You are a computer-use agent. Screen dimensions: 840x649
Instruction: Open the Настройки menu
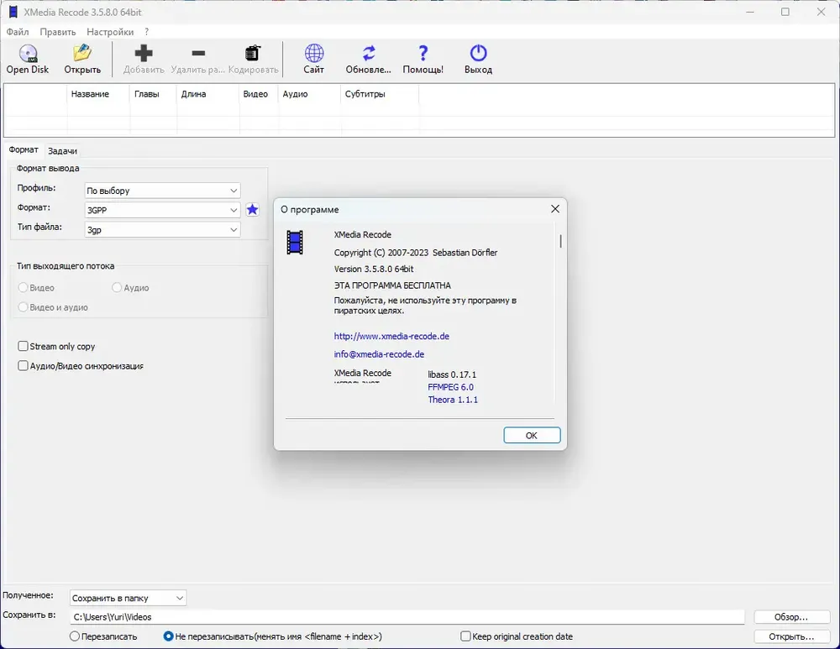click(110, 32)
